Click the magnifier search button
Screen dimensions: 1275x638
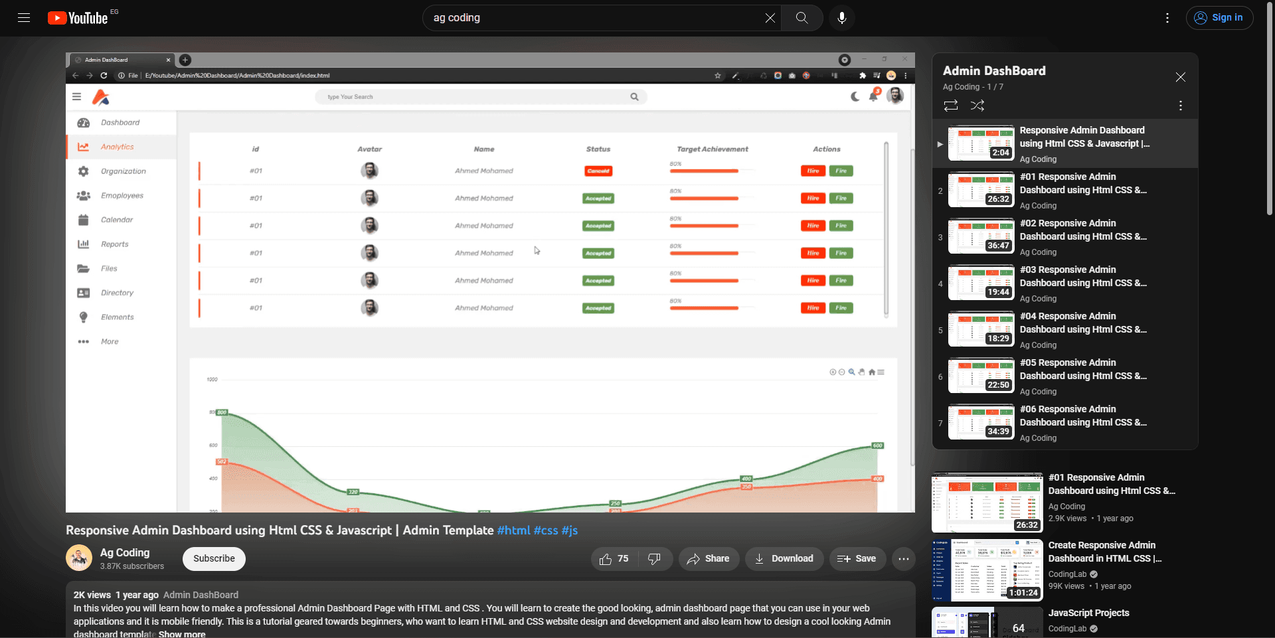802,18
